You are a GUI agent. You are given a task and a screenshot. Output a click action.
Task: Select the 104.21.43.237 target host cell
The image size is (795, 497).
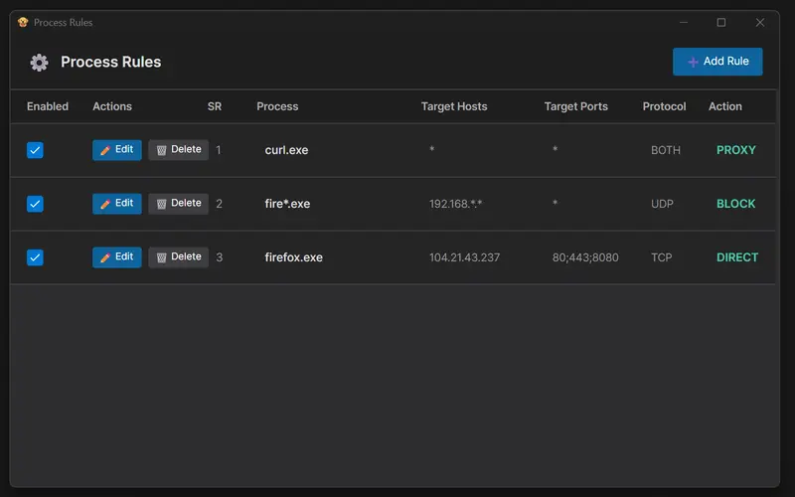point(464,257)
